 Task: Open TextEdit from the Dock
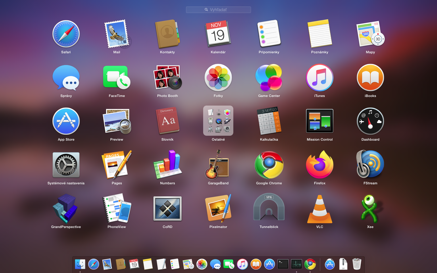pyautogui.click(x=161, y=264)
